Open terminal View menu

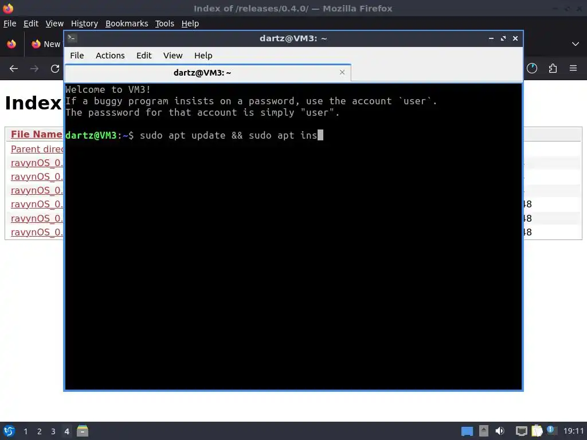click(173, 56)
